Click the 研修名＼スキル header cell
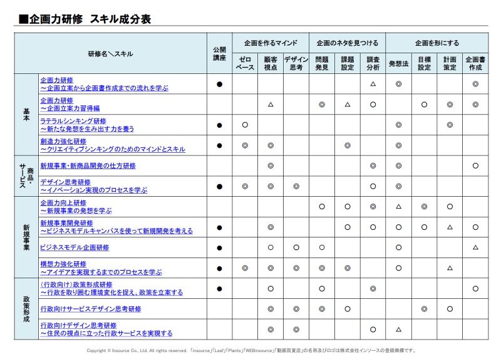 pos(111,54)
